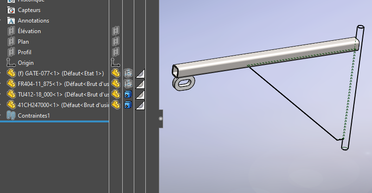Click the TU412-18_000 component part icon
This screenshot has width=372, height=193.
(11, 94)
